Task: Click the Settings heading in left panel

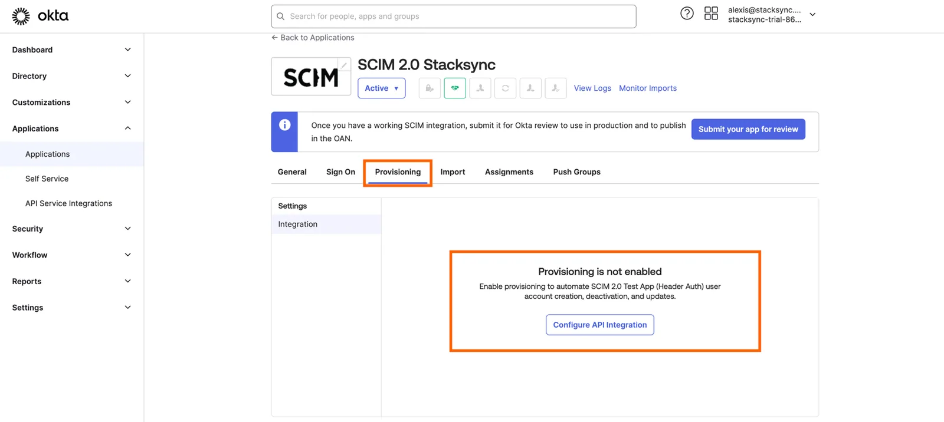Action: pyautogui.click(x=293, y=206)
